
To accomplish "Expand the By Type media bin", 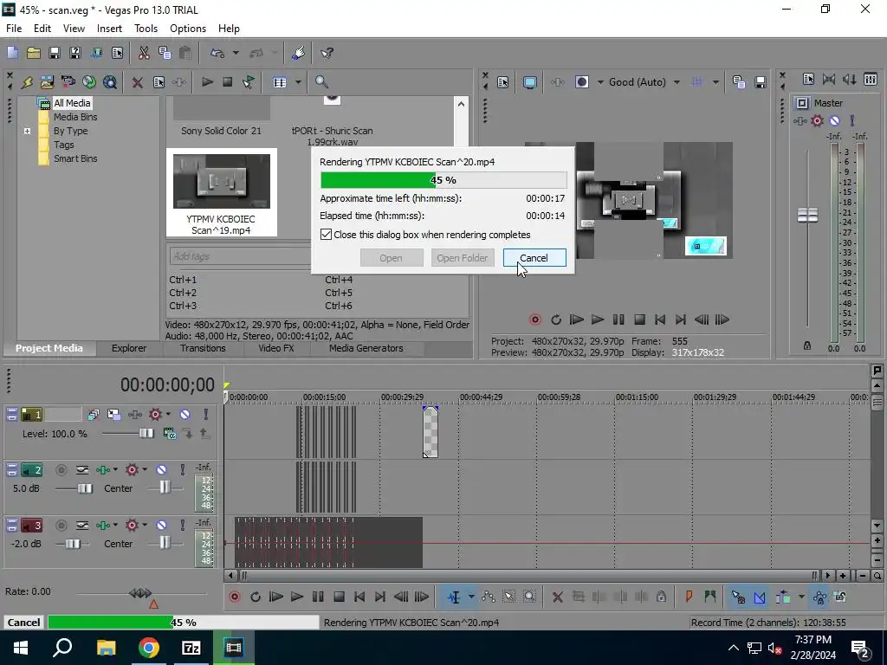I will (27, 132).
